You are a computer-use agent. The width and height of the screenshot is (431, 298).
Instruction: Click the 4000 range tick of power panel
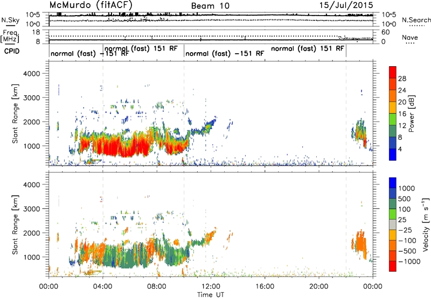click(x=31, y=74)
